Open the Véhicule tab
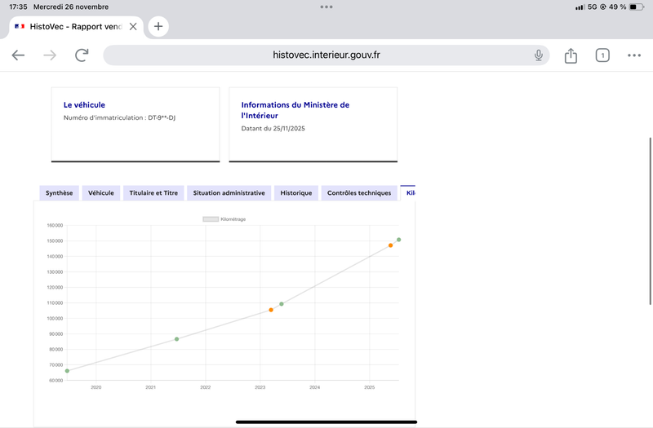This screenshot has height=428, width=653. (101, 193)
